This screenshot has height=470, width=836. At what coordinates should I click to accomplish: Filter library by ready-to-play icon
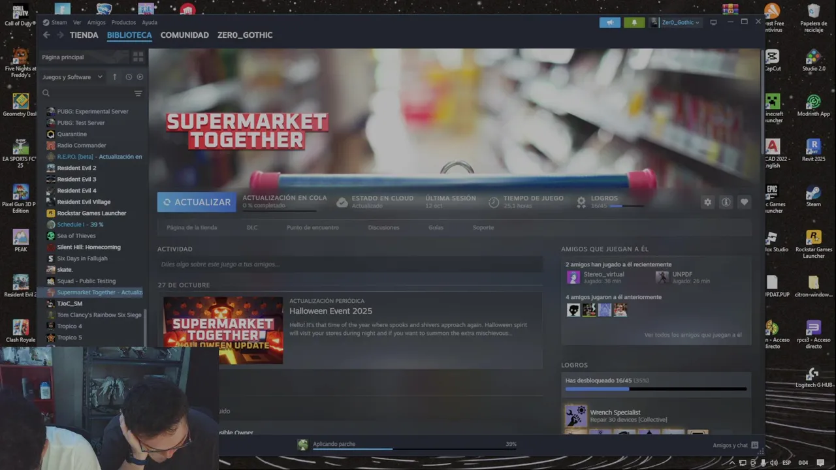click(140, 76)
